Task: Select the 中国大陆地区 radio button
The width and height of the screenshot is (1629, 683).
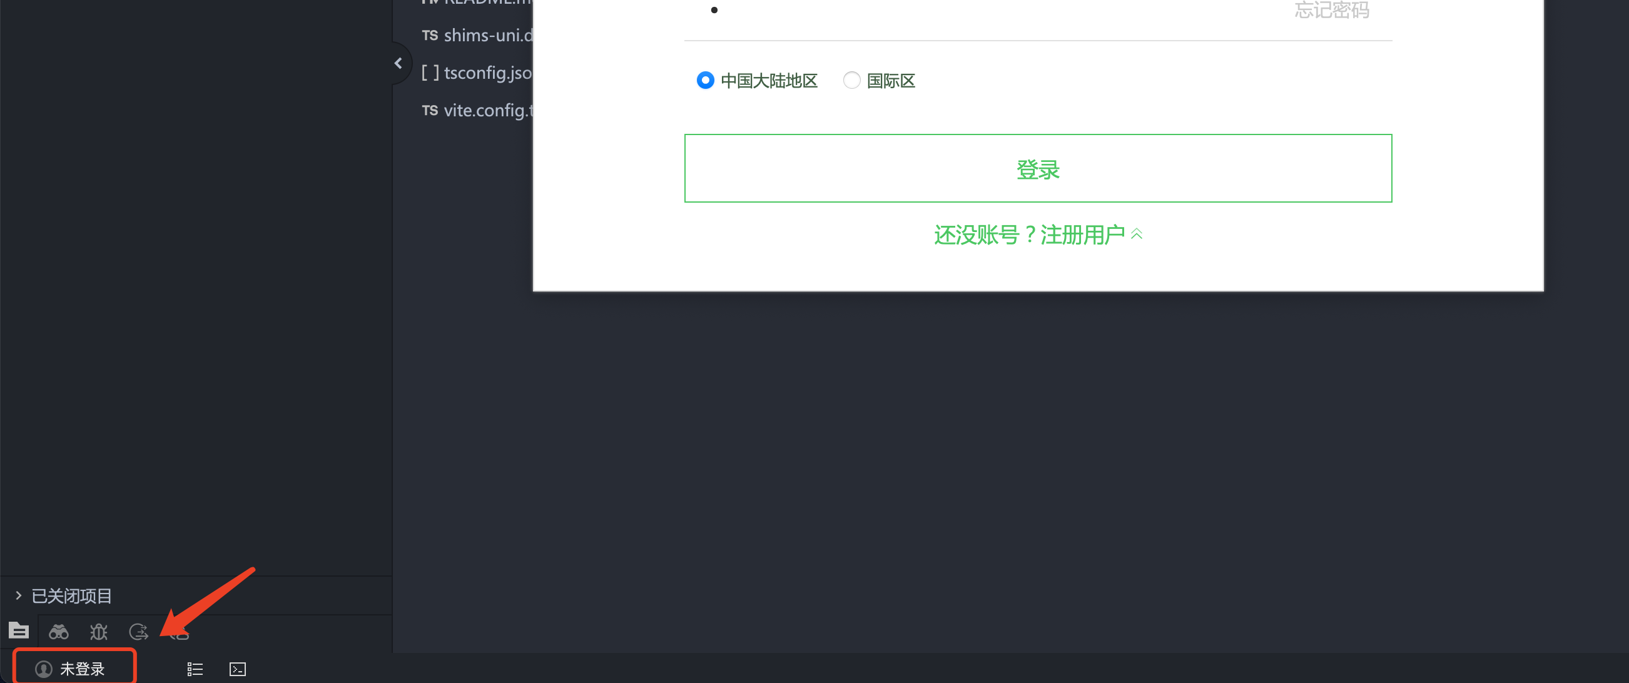Action: (705, 80)
